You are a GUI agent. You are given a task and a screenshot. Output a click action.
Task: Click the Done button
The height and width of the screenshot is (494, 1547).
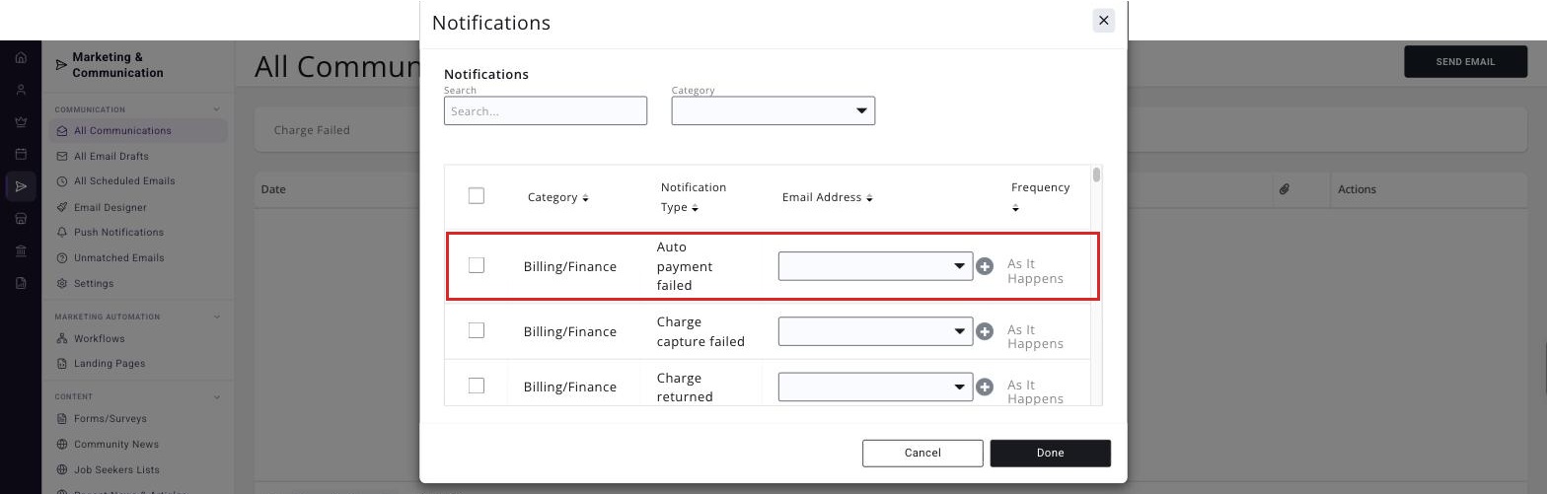pyautogui.click(x=1050, y=453)
